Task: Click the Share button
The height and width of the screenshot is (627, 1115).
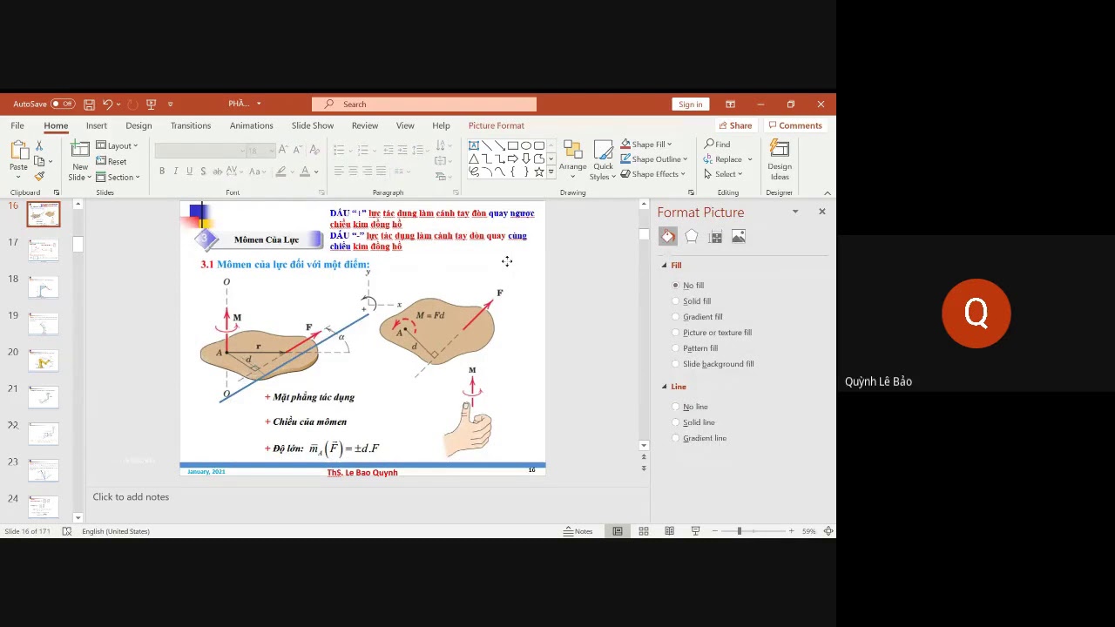Action: tap(735, 125)
